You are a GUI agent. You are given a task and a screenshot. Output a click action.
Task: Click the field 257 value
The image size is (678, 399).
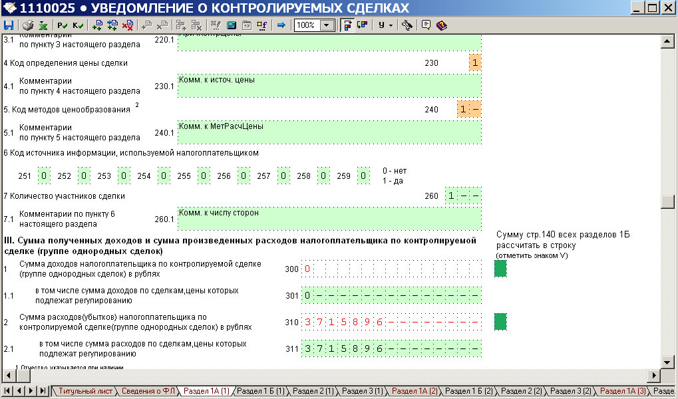tap(283, 176)
